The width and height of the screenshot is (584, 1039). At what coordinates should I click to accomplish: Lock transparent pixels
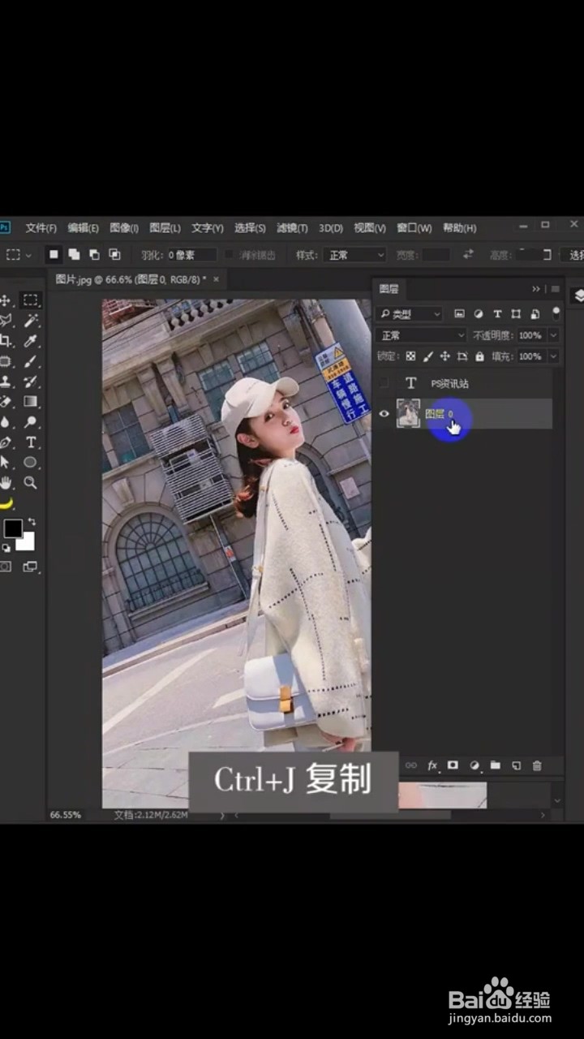pyautogui.click(x=410, y=356)
